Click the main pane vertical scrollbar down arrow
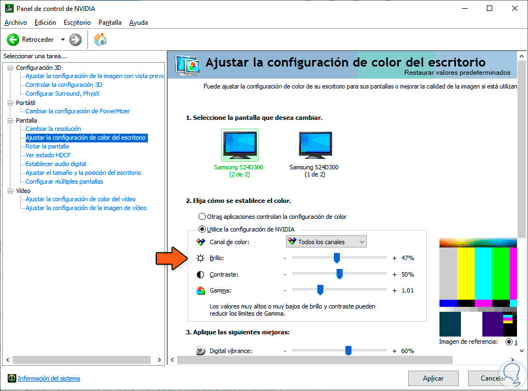The image size is (528, 391). click(521, 351)
